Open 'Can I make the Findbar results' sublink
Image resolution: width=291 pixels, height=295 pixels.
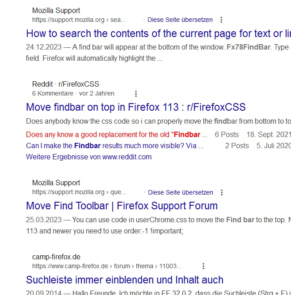(115, 145)
